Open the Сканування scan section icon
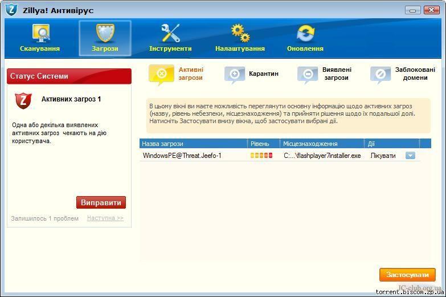The height and width of the screenshot is (297, 446). click(40, 34)
